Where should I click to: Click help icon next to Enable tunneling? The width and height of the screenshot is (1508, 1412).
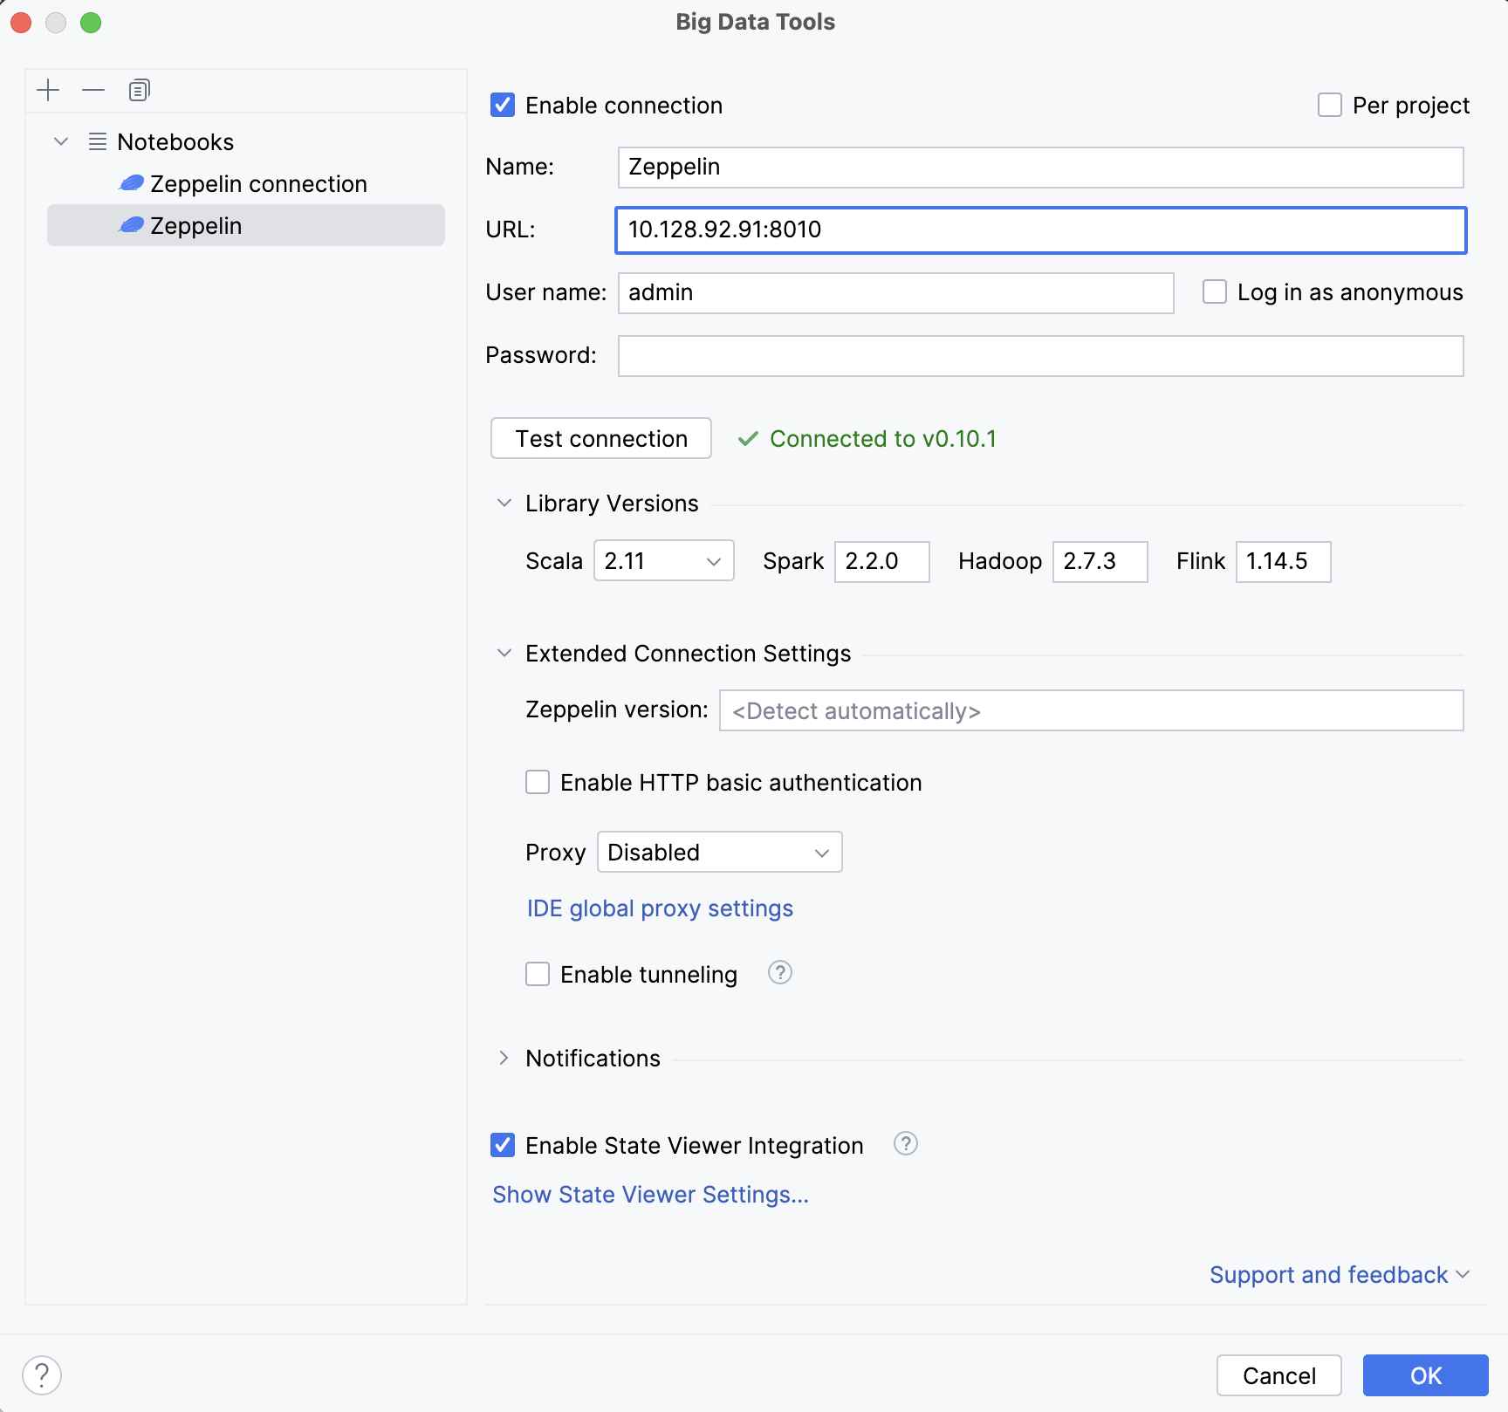[779, 973]
